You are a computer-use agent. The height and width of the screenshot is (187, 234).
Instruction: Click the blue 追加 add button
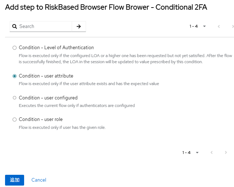(x=14, y=180)
